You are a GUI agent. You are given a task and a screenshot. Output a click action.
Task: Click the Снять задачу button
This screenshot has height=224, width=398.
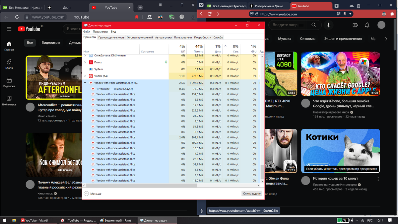(252, 193)
